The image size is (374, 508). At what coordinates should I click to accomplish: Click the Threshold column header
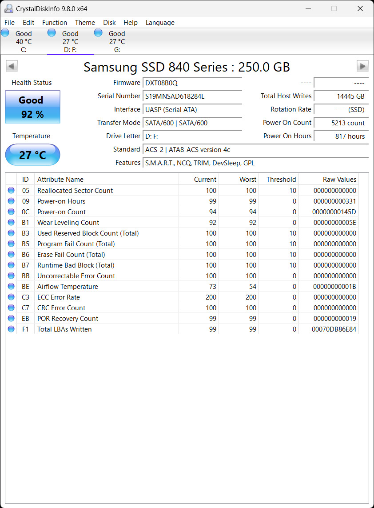[x=279, y=179]
